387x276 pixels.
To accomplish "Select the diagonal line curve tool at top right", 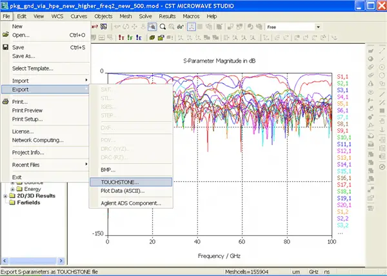I will click(x=382, y=50).
